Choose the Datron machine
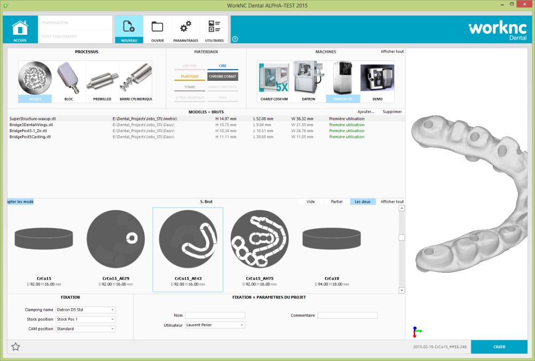 (x=309, y=82)
